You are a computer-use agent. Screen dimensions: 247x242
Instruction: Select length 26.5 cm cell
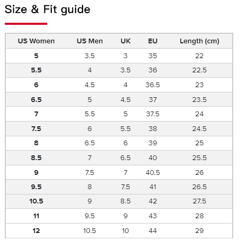(x=199, y=187)
